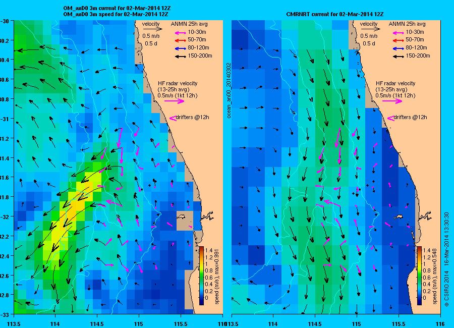This screenshot has width=454, height=328.
Task: Click the '50-70m' label in left panel
Action: click(x=197, y=39)
